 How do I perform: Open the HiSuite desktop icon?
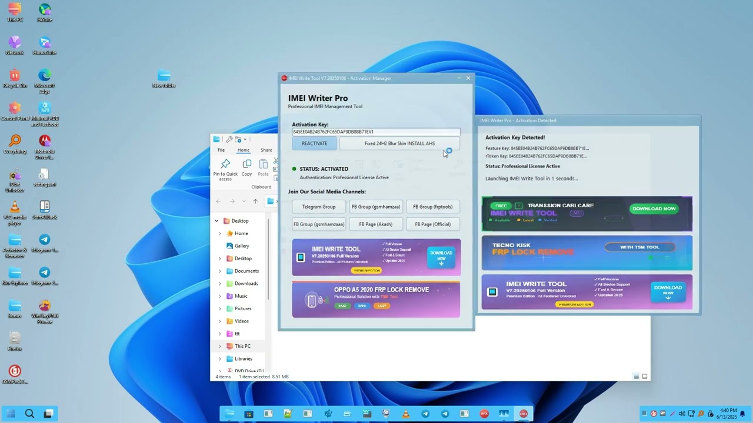(x=45, y=12)
